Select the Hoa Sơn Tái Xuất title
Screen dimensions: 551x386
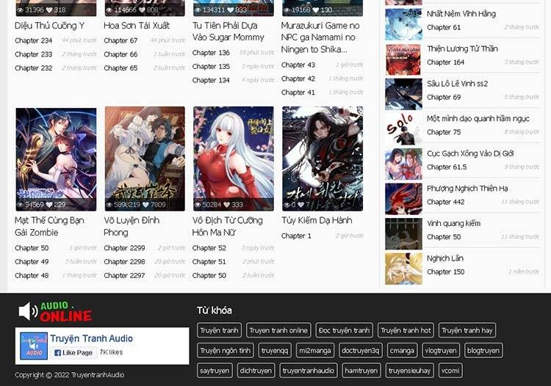(x=137, y=26)
